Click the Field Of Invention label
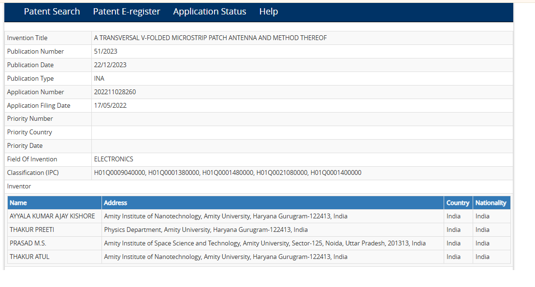535x287 pixels. [x=32, y=159]
